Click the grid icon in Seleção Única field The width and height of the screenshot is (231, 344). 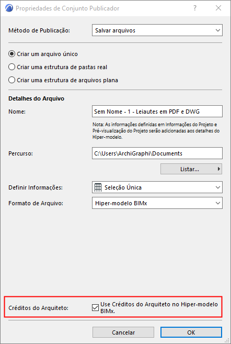98,187
